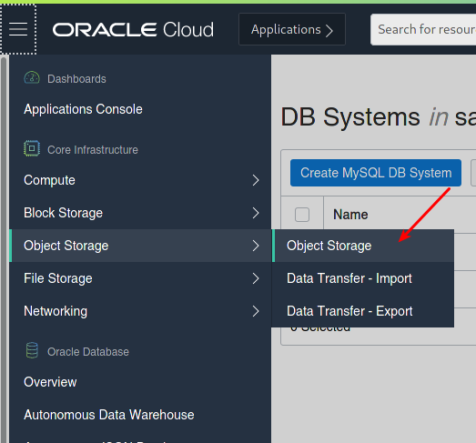Select Object Storage in the flyout submenu
The height and width of the screenshot is (443, 476).
point(363,246)
